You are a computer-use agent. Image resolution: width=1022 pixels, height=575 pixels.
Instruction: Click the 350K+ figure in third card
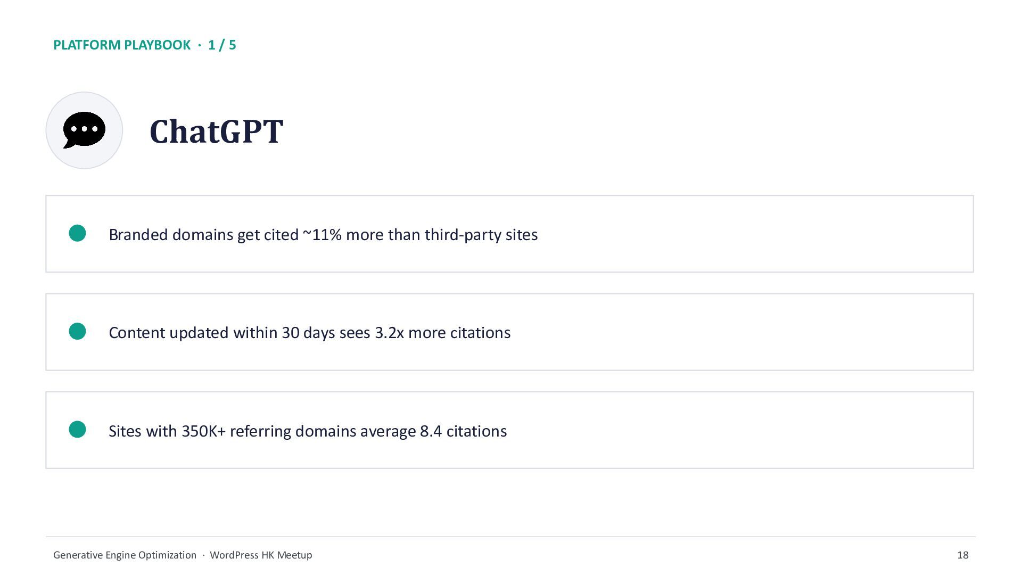click(204, 431)
